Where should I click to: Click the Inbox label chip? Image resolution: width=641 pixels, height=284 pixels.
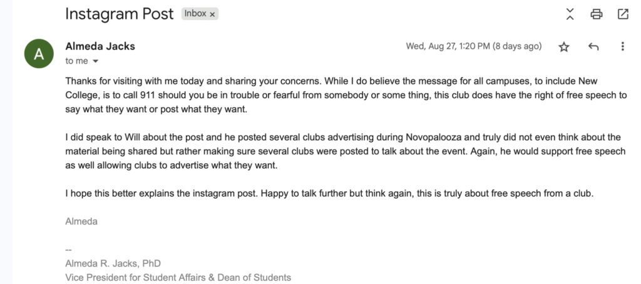195,14
